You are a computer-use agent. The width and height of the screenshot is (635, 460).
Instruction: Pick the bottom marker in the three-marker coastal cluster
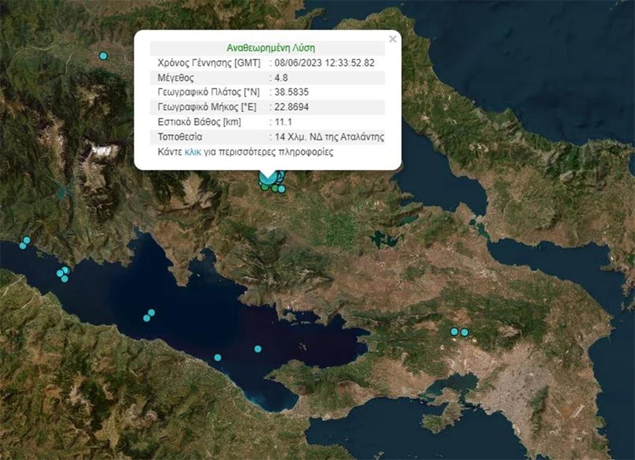(x=65, y=279)
